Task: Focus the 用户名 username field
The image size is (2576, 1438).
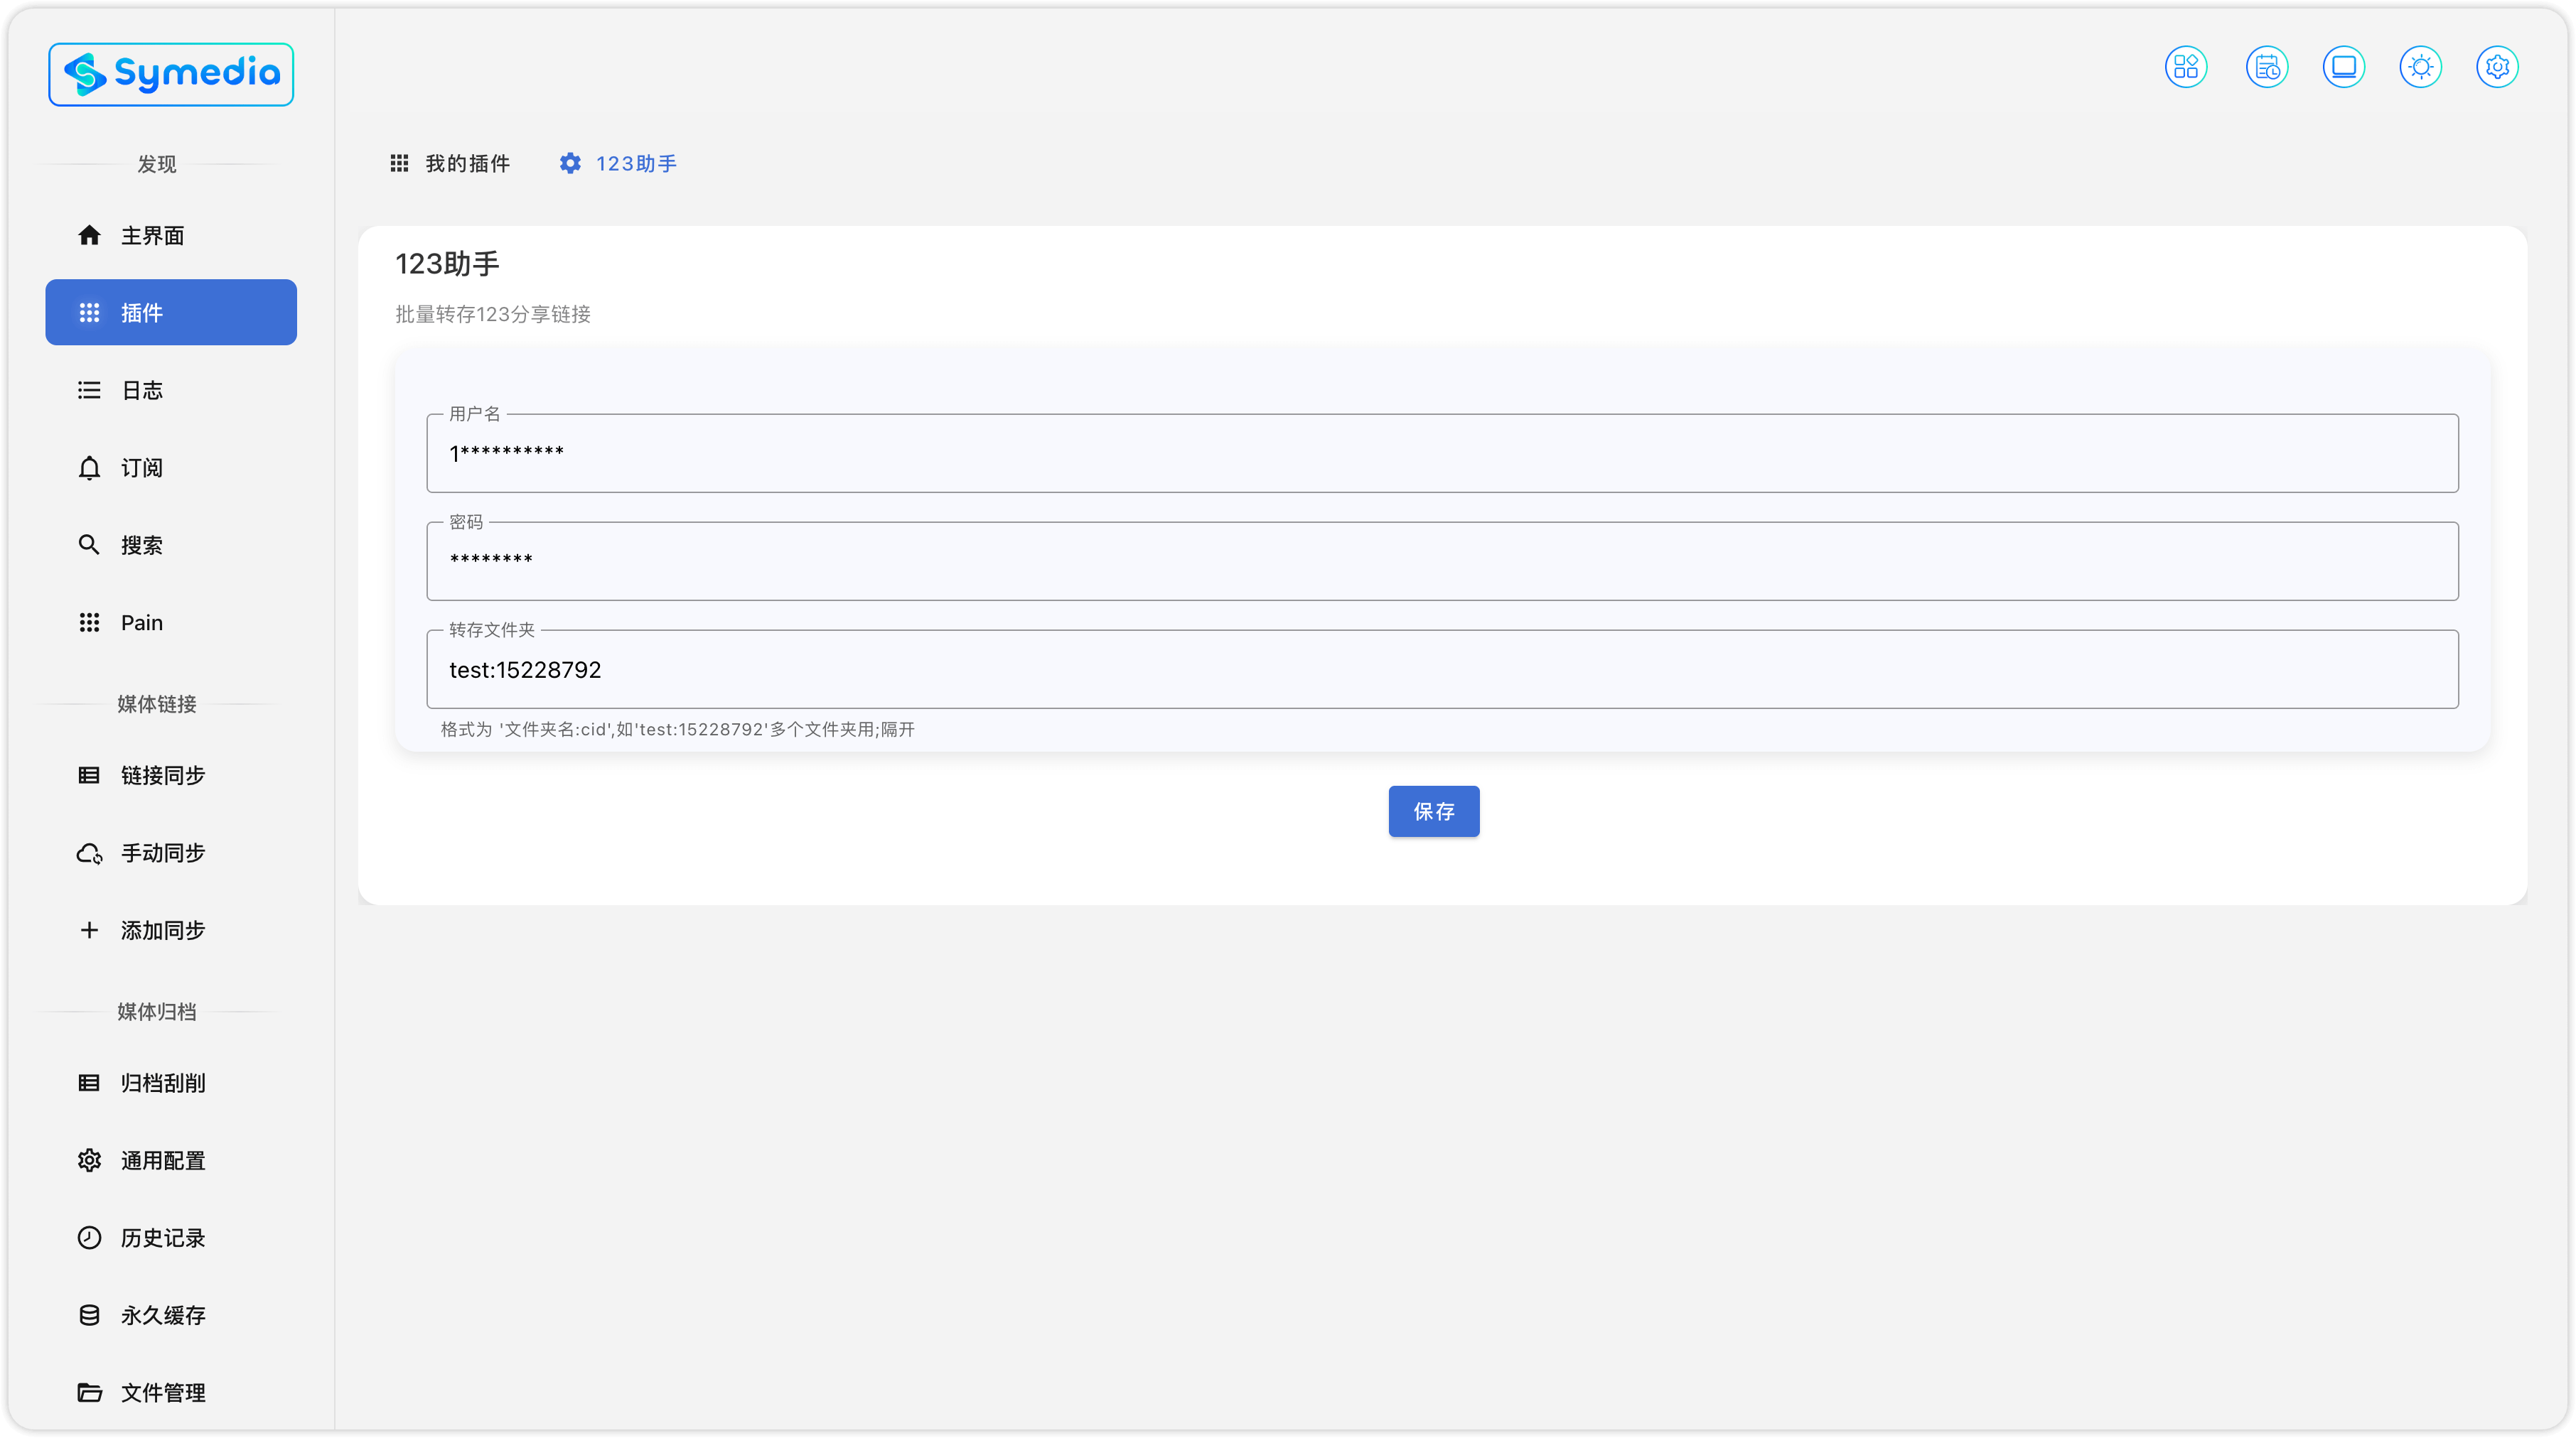Action: [1441, 454]
